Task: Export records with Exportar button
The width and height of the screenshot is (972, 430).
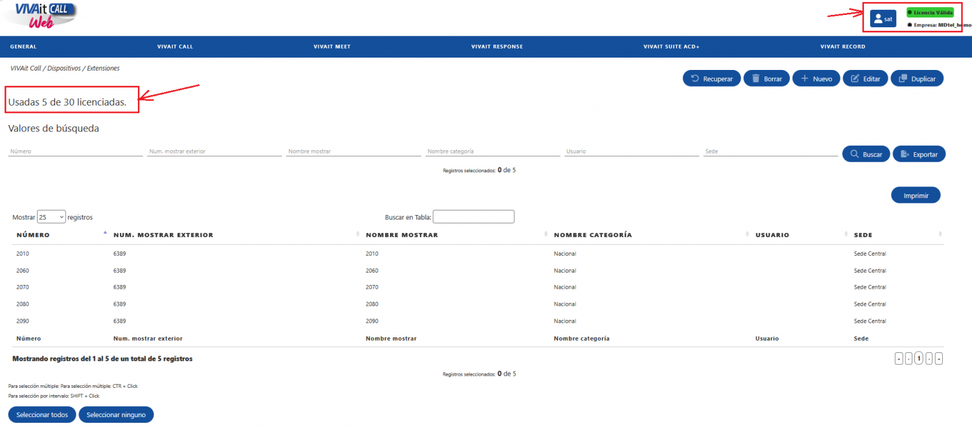Action: pyautogui.click(x=920, y=154)
